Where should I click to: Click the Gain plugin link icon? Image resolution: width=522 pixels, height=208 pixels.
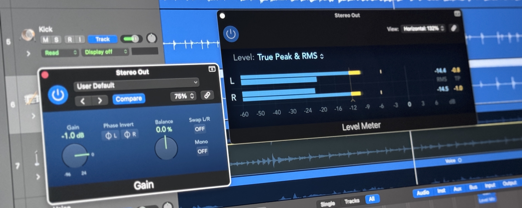(207, 95)
